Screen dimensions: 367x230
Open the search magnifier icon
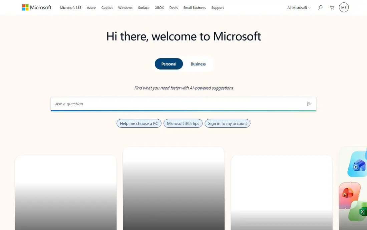(320, 7)
